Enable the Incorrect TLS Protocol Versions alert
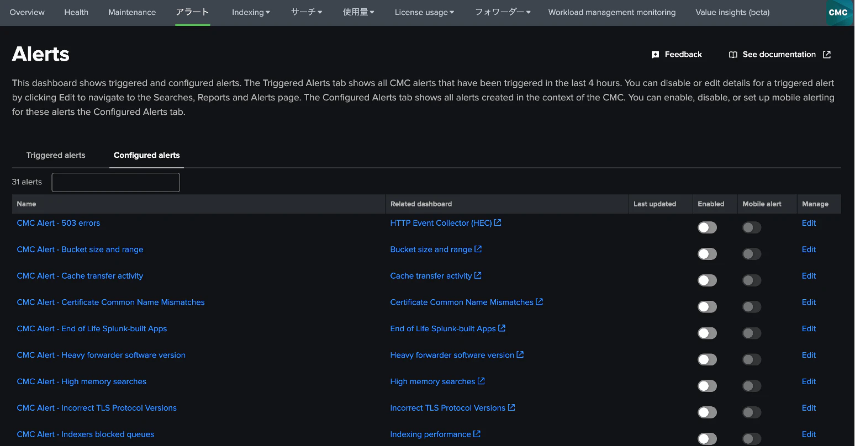Screen dimensions: 855x446 tap(707, 412)
